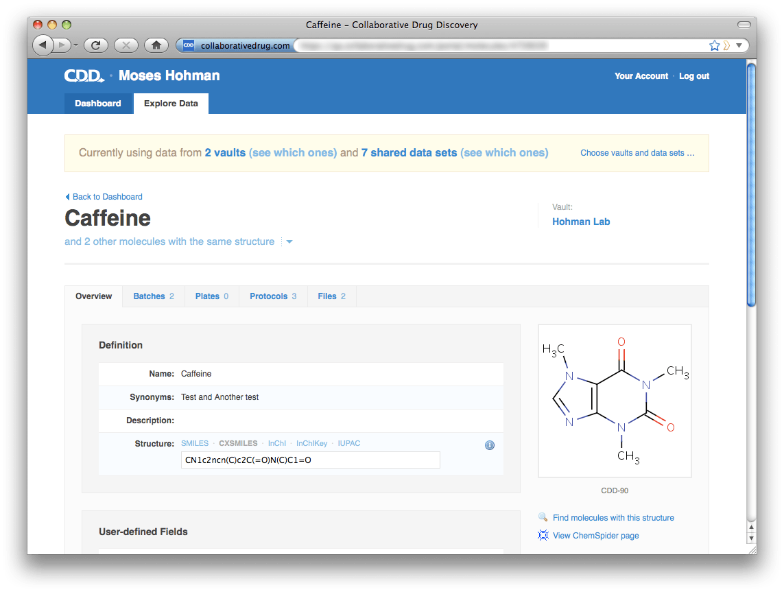Open Your Account link
This screenshot has width=784, height=592.
[x=641, y=76]
